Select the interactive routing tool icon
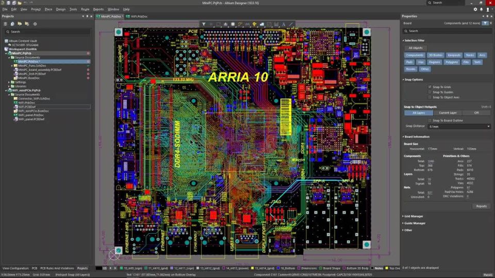495x278 pixels. click(240, 24)
